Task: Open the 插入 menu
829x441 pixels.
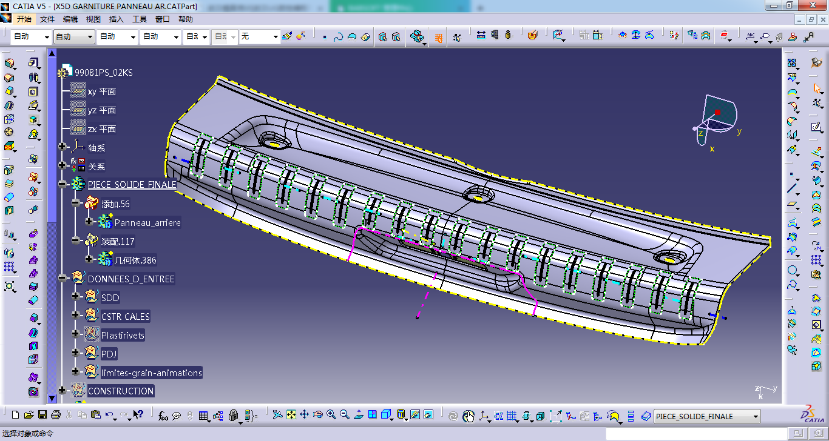Action: click(x=117, y=19)
